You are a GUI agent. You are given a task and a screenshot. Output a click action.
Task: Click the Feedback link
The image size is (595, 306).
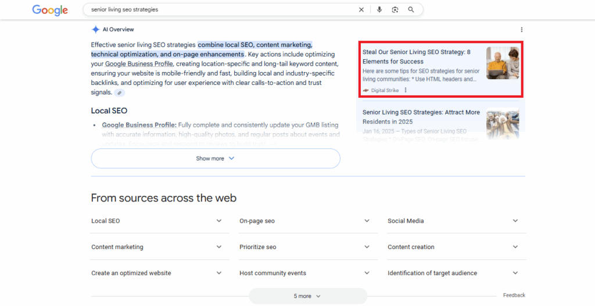coord(514,295)
